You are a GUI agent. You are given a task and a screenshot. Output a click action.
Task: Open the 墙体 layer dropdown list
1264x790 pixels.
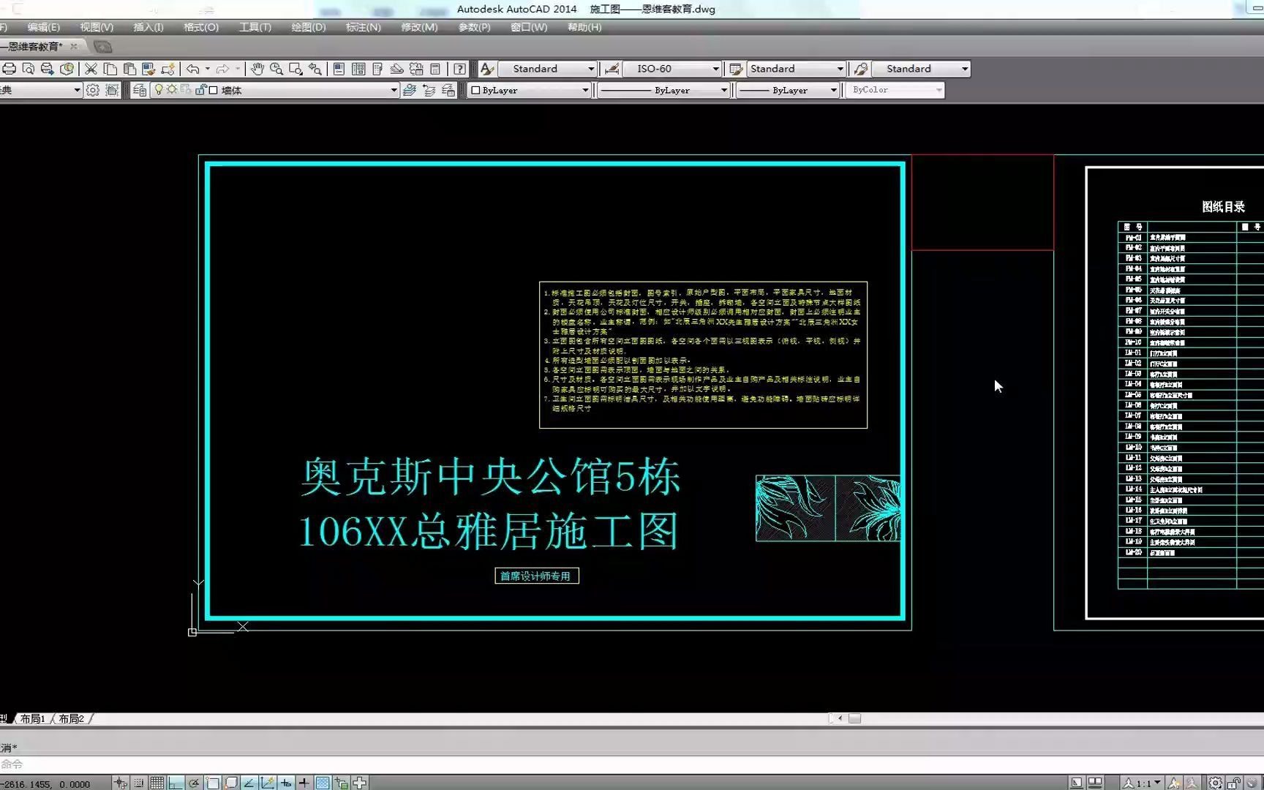[x=394, y=90]
